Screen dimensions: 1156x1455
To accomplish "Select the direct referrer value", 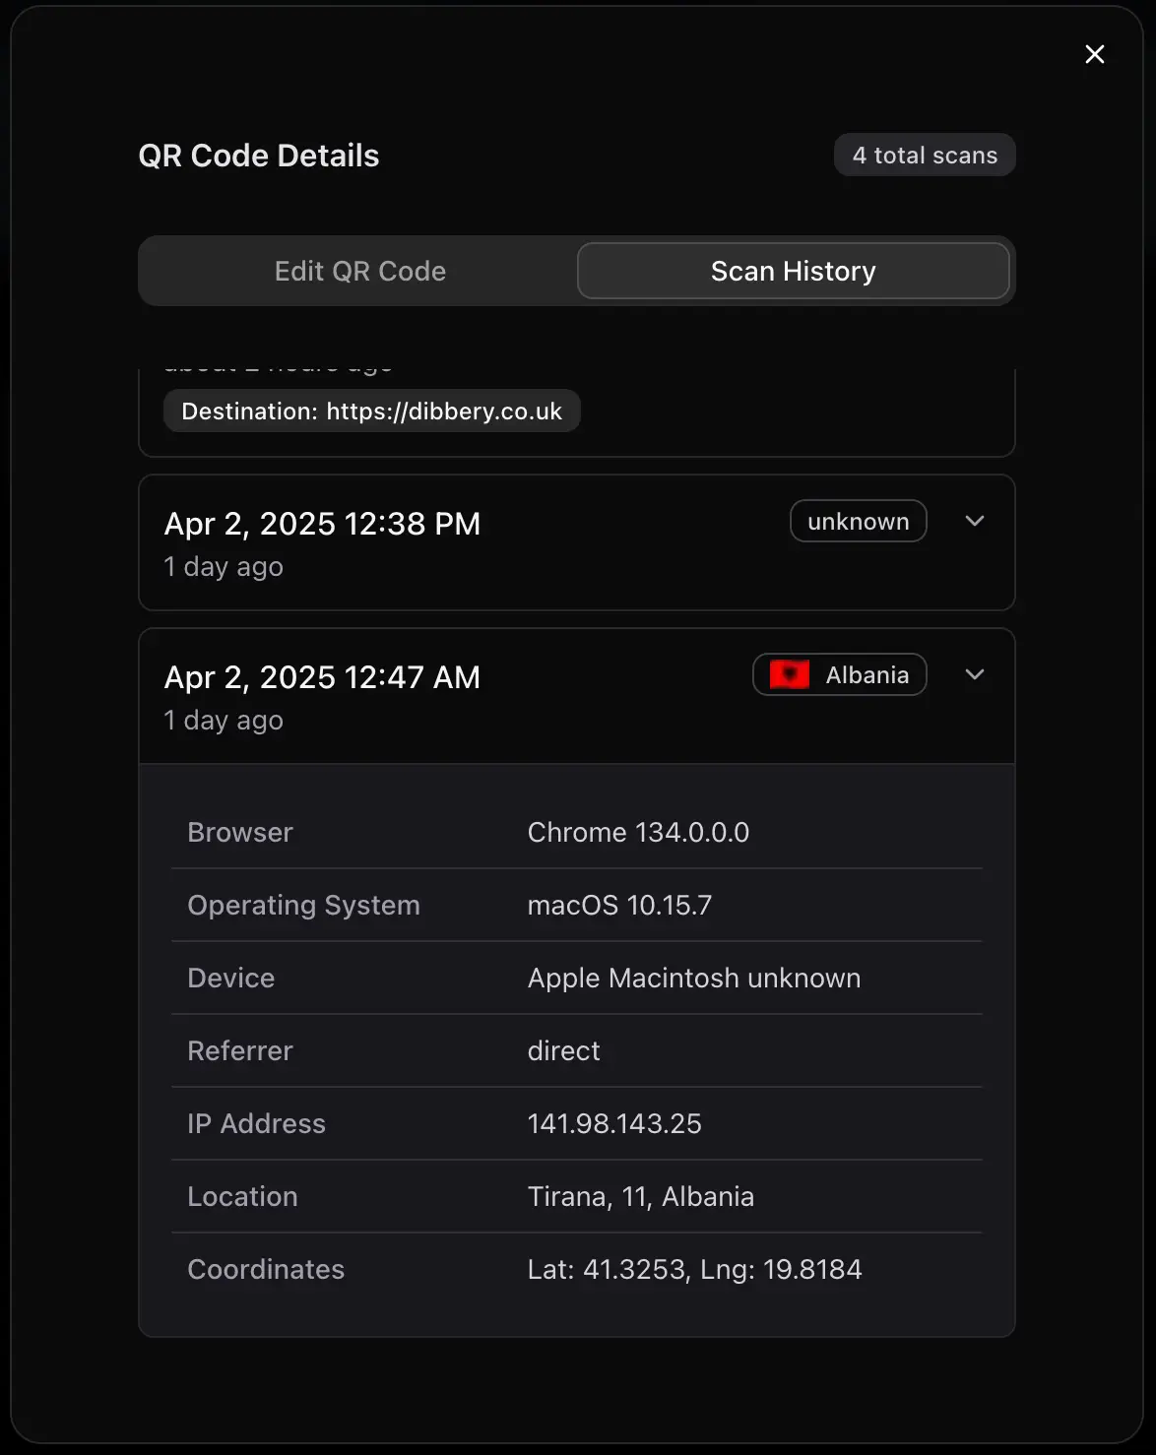I will [x=563, y=1050].
